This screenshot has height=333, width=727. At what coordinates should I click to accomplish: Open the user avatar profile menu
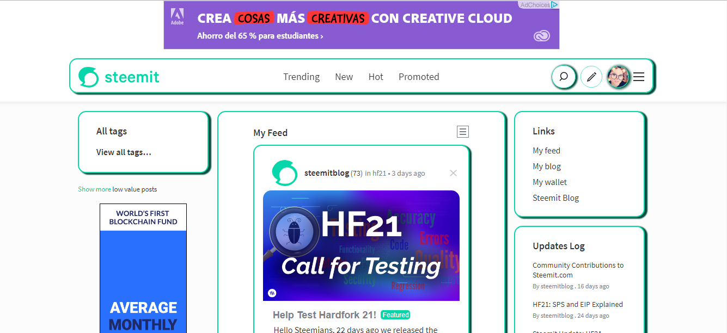pyautogui.click(x=618, y=77)
